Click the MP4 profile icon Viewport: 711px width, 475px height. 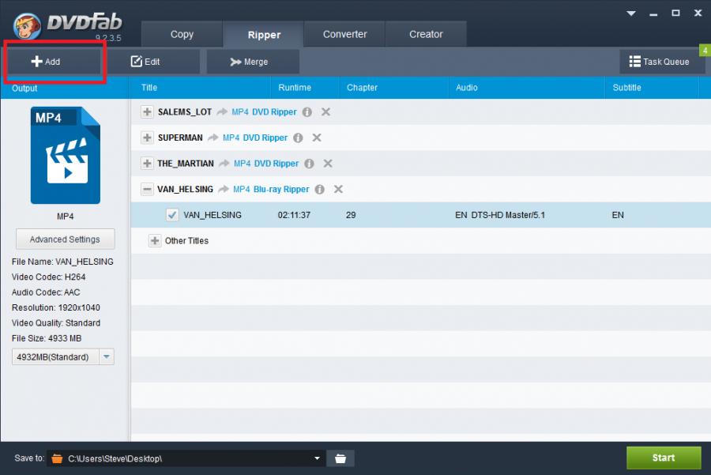(65, 156)
